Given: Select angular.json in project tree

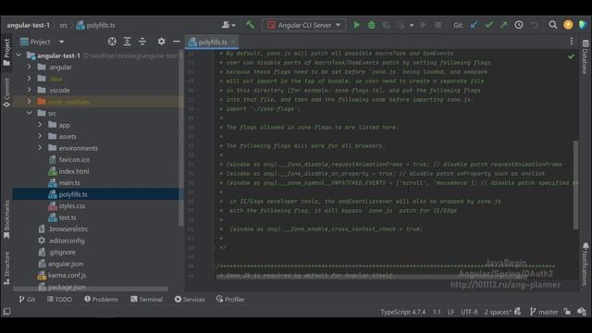Looking at the screenshot, I should point(66,264).
